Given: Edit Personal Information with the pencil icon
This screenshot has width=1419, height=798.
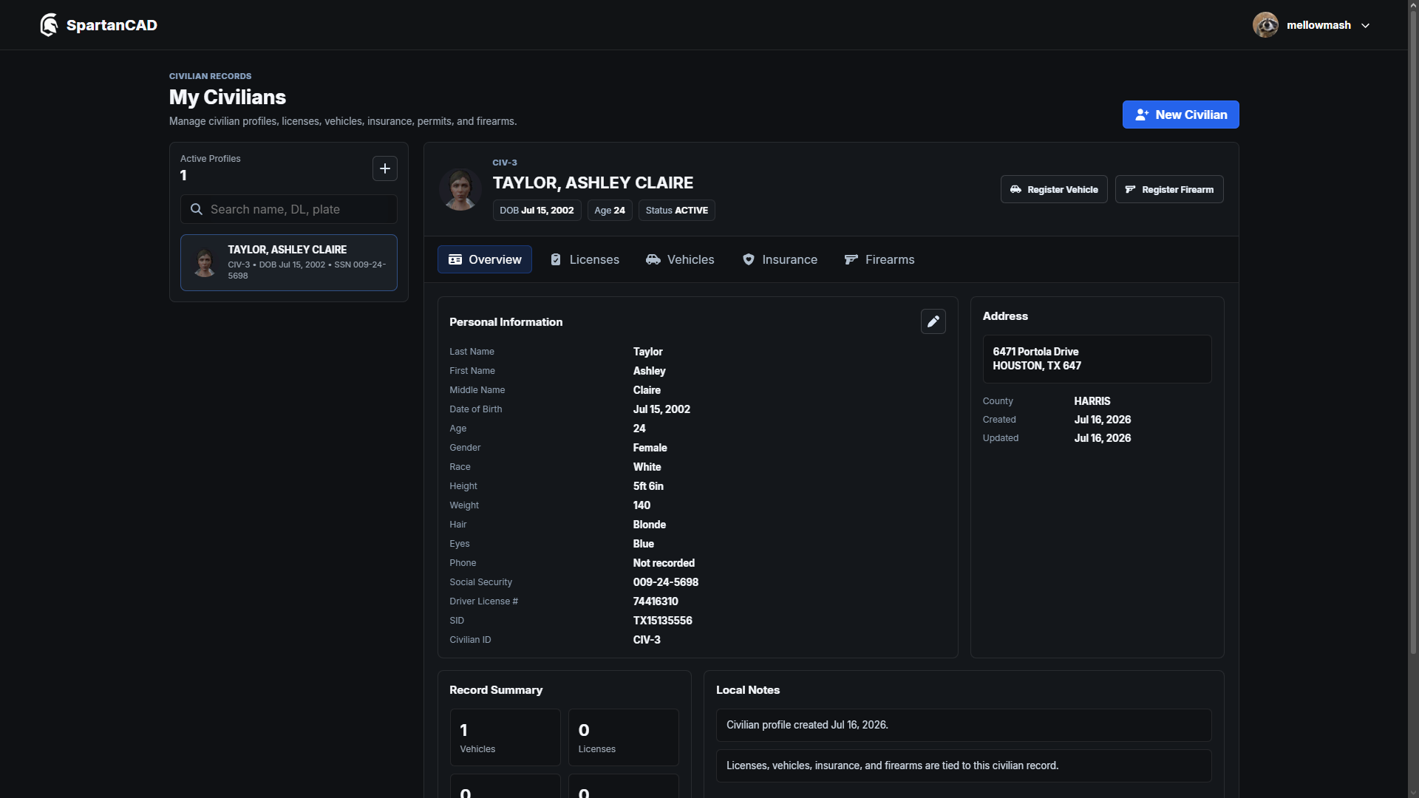Looking at the screenshot, I should 933,321.
